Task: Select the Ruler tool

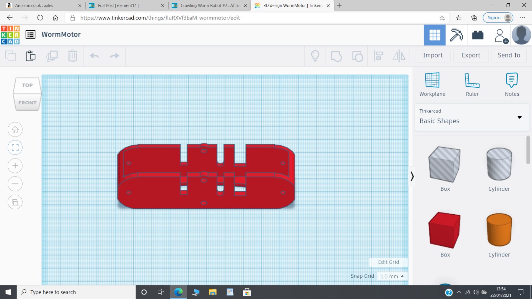Action: (x=472, y=80)
